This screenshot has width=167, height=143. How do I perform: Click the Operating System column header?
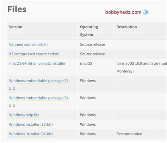(89, 31)
